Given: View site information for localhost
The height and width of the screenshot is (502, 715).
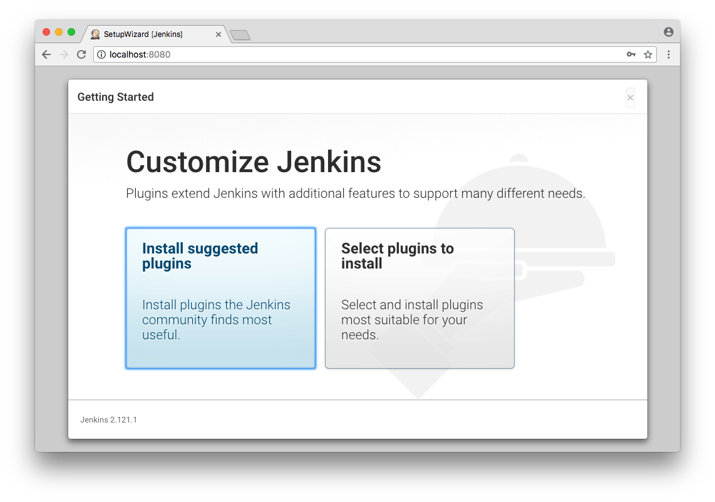Looking at the screenshot, I should 101,54.
